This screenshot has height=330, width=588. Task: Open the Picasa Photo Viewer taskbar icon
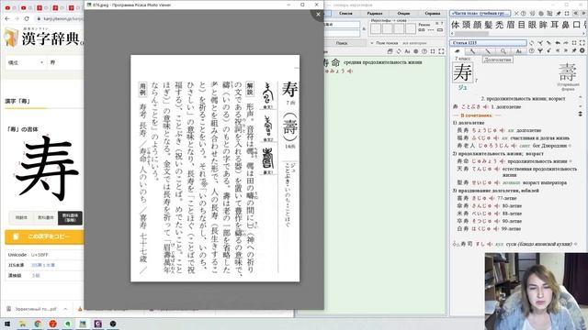[x=83, y=324]
